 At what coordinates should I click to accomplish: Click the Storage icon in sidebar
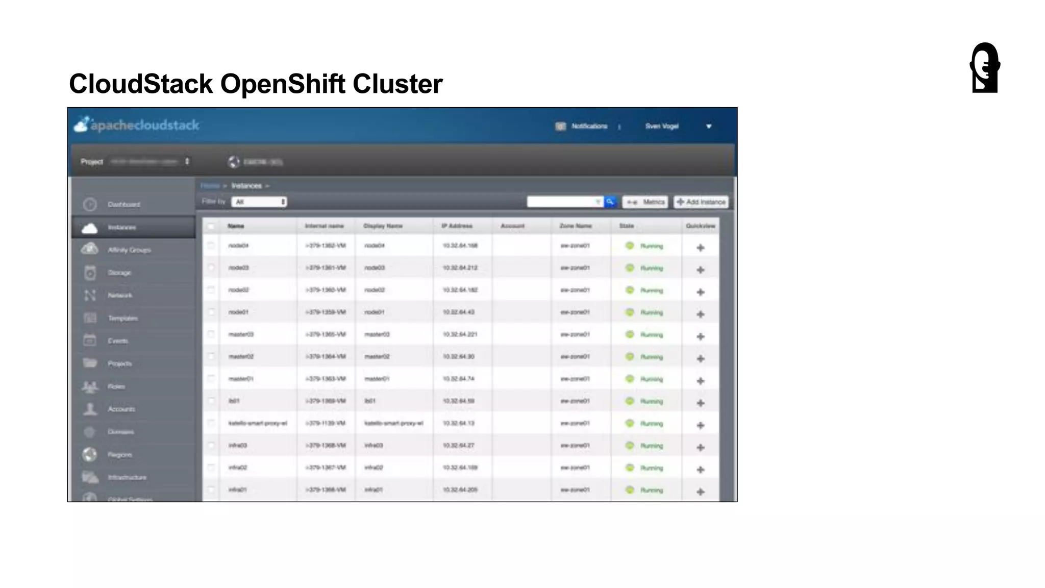click(x=90, y=273)
